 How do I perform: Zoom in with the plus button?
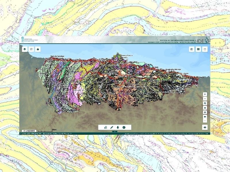tap(205, 94)
